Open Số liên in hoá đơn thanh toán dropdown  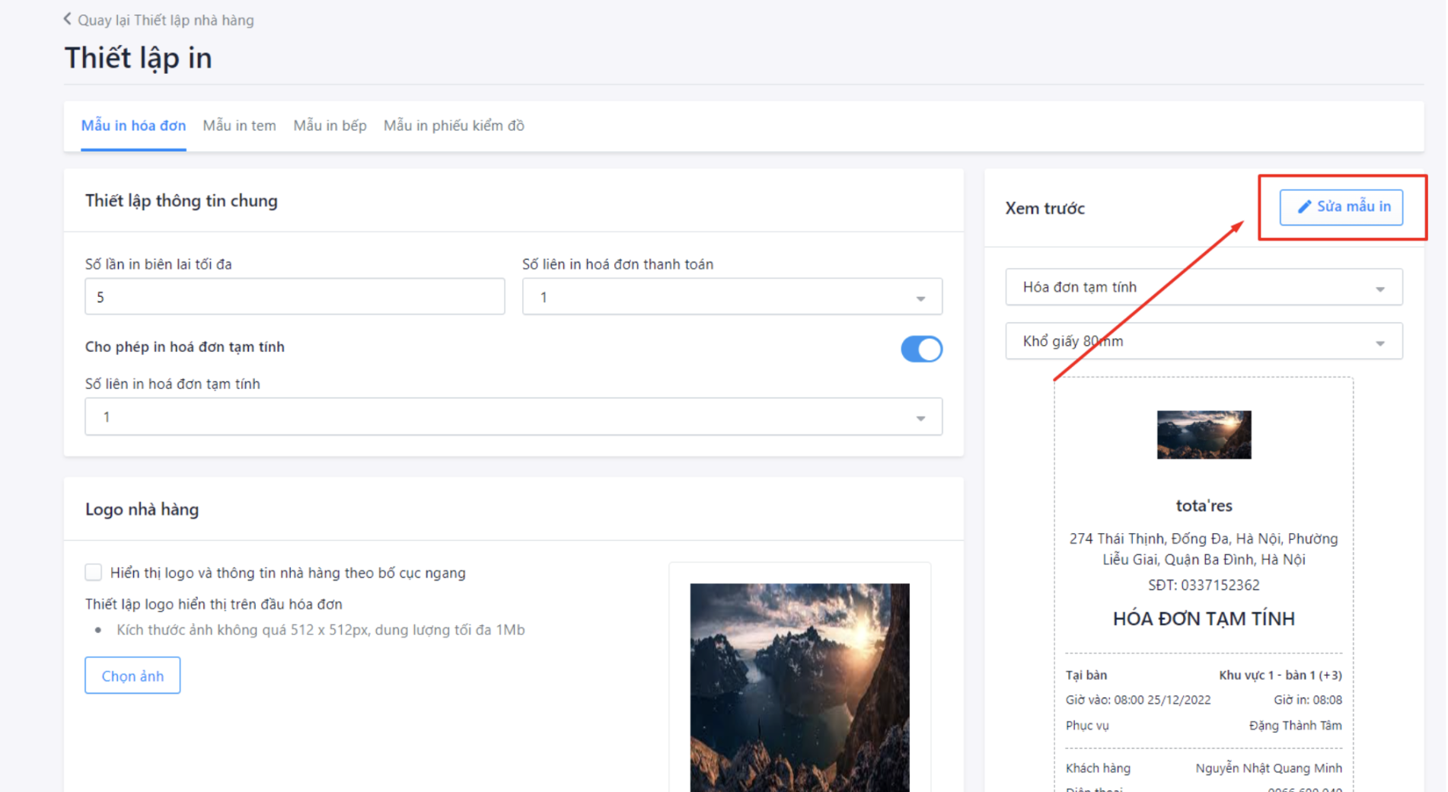tap(732, 296)
